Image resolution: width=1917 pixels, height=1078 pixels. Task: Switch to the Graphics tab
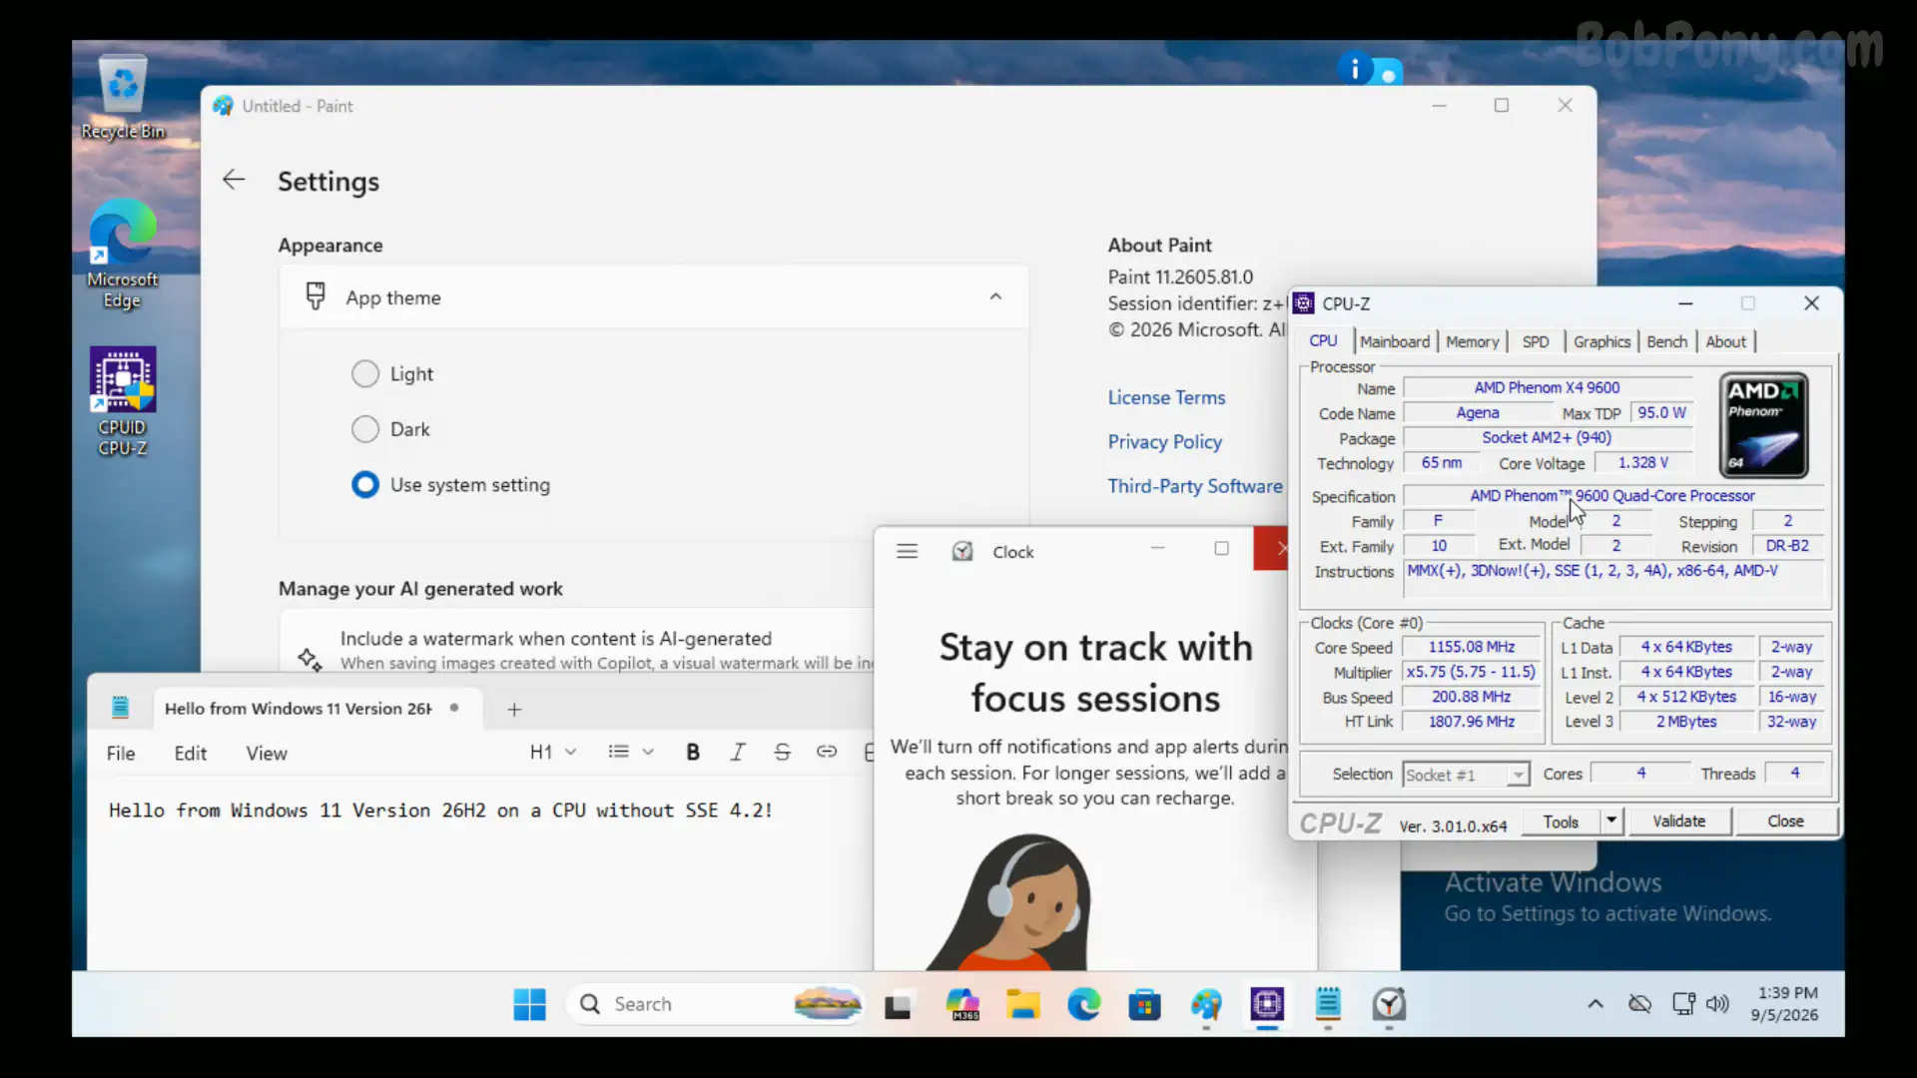[1601, 341]
